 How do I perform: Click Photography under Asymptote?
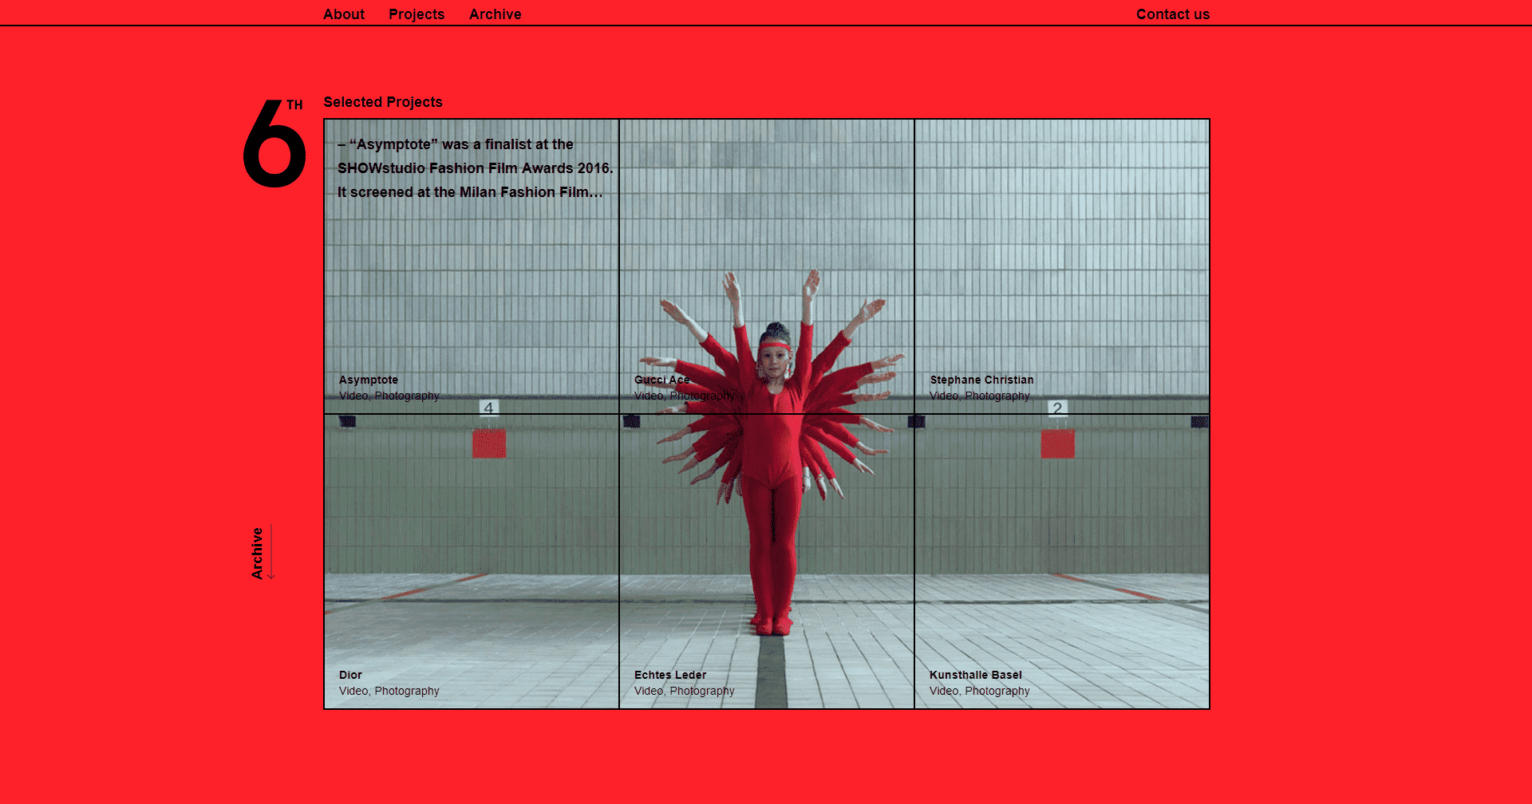coord(409,396)
